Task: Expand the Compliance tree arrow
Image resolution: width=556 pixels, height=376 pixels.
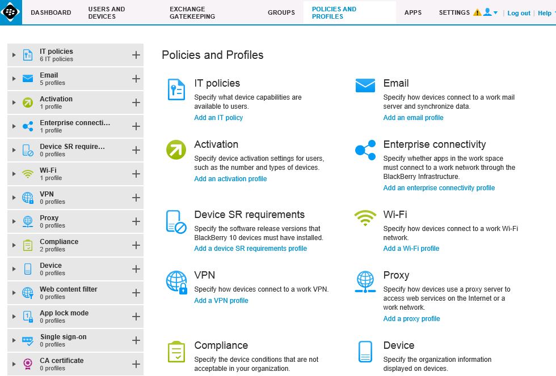Action: click(x=14, y=245)
